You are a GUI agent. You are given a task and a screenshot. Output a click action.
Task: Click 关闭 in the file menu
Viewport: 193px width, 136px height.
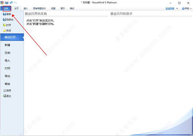tap(7, 31)
